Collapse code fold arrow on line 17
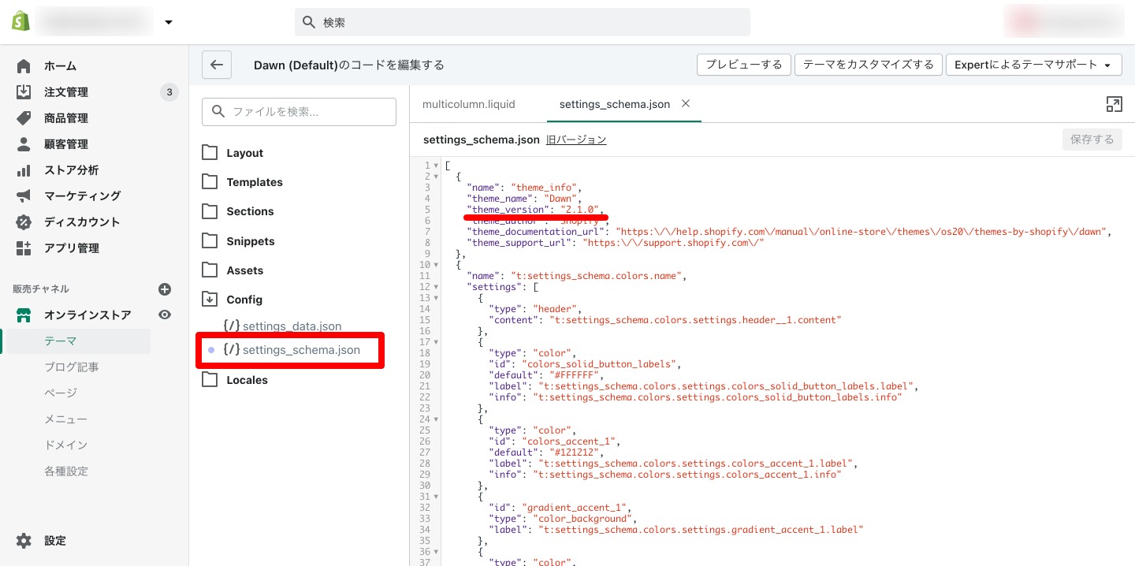Viewport: 1135px width, 566px height. tap(437, 342)
